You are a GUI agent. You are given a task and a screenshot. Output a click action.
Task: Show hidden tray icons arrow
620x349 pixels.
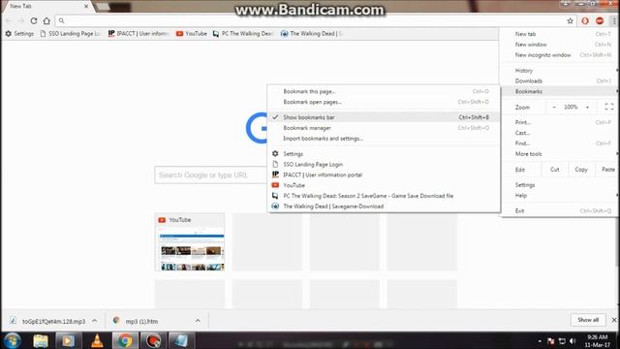(x=540, y=341)
